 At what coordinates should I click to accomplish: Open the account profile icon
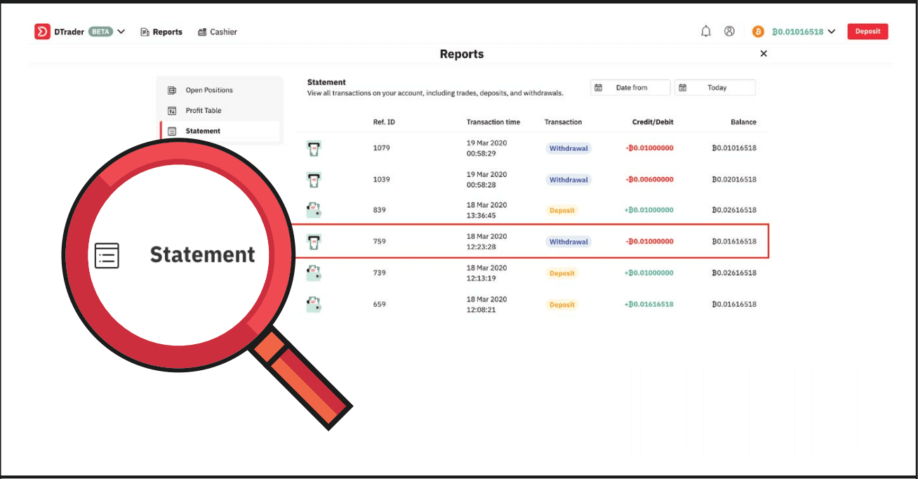click(729, 32)
